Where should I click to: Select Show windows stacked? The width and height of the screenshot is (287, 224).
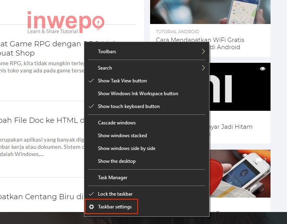tap(147, 136)
